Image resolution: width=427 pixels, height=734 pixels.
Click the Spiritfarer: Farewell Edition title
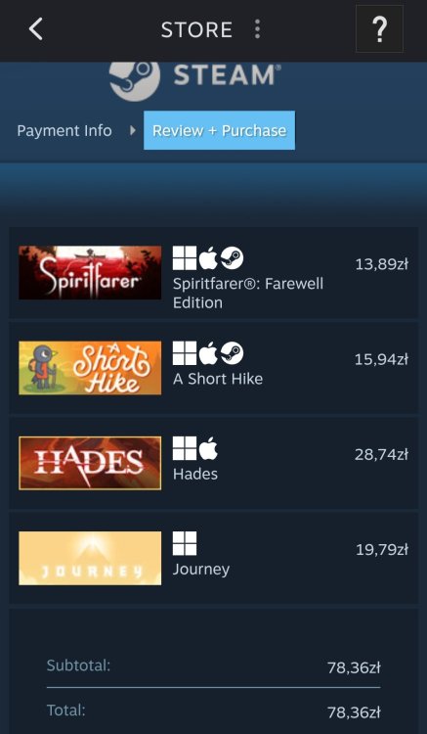248,293
